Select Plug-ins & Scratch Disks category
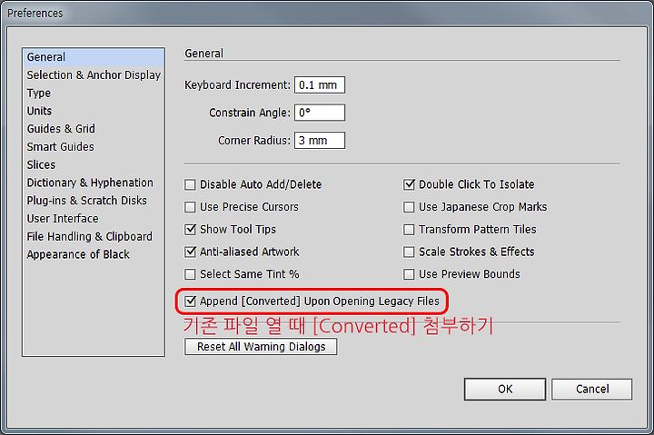The width and height of the screenshot is (654, 435). click(94, 201)
